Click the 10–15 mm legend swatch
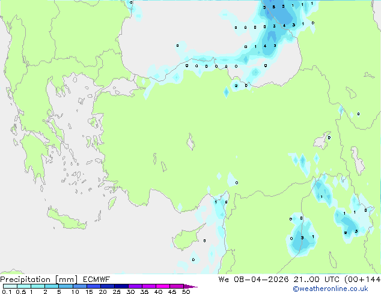 click(x=79, y=286)
